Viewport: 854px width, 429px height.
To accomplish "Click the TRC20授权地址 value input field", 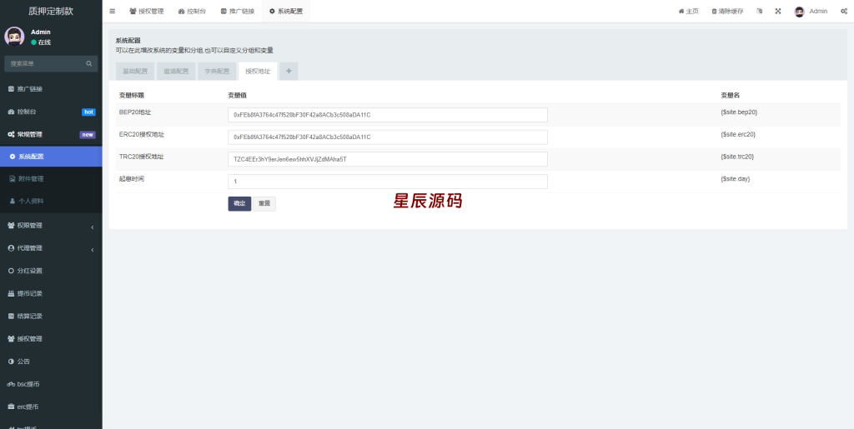I will pos(387,159).
